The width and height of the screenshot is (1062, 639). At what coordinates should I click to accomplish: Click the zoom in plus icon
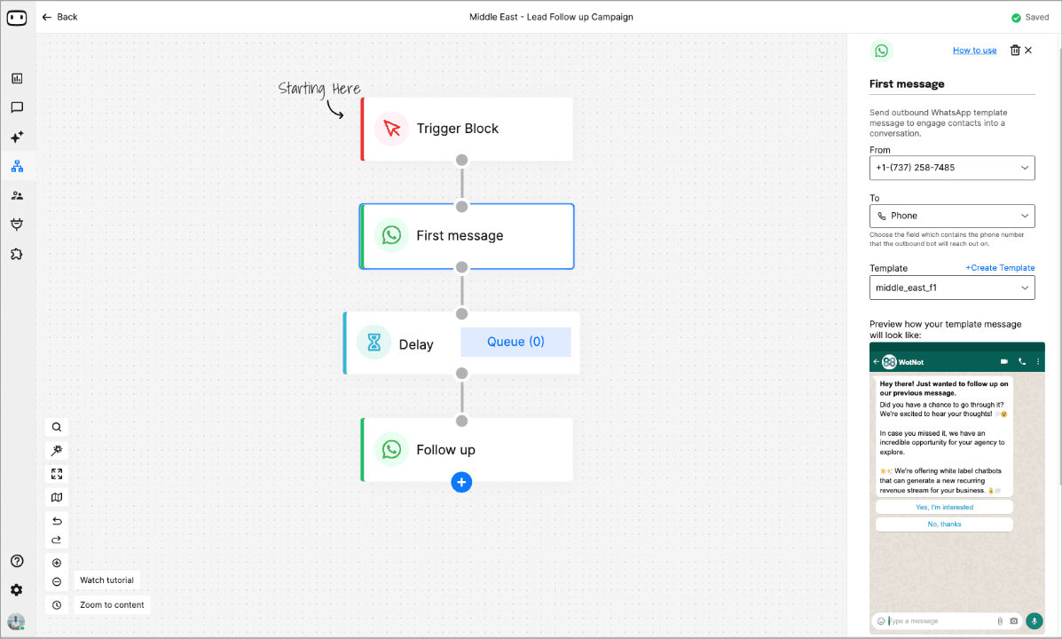(x=57, y=563)
